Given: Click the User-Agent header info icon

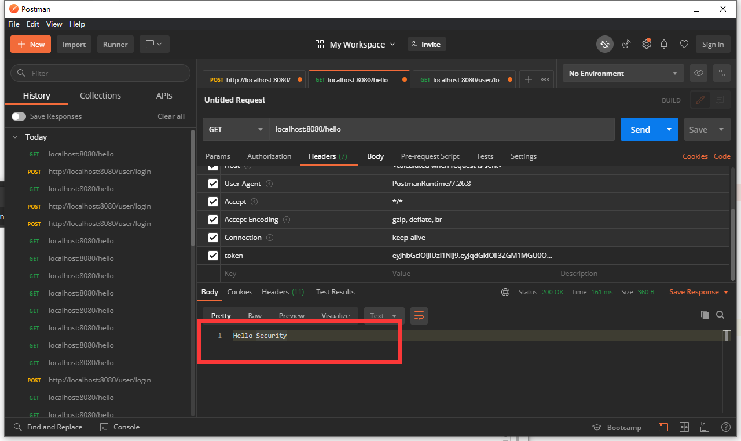Looking at the screenshot, I should coord(269,184).
